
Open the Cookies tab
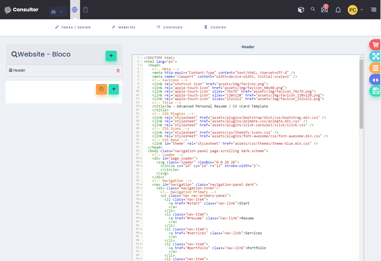[215, 27]
